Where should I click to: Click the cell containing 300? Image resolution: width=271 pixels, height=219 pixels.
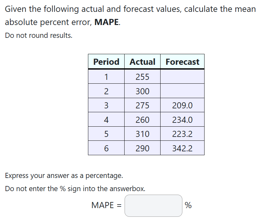pyautogui.click(x=142, y=91)
